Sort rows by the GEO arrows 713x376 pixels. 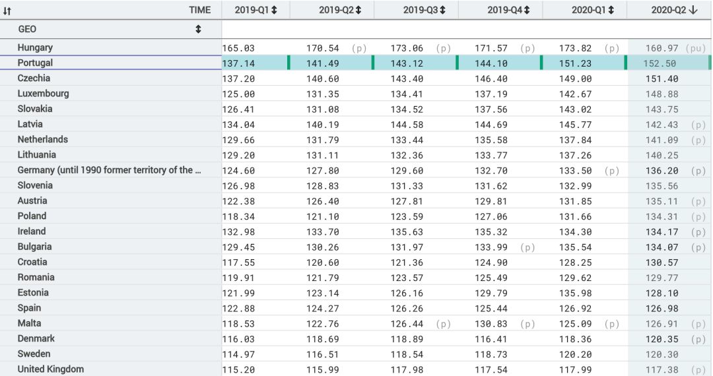tap(198, 29)
